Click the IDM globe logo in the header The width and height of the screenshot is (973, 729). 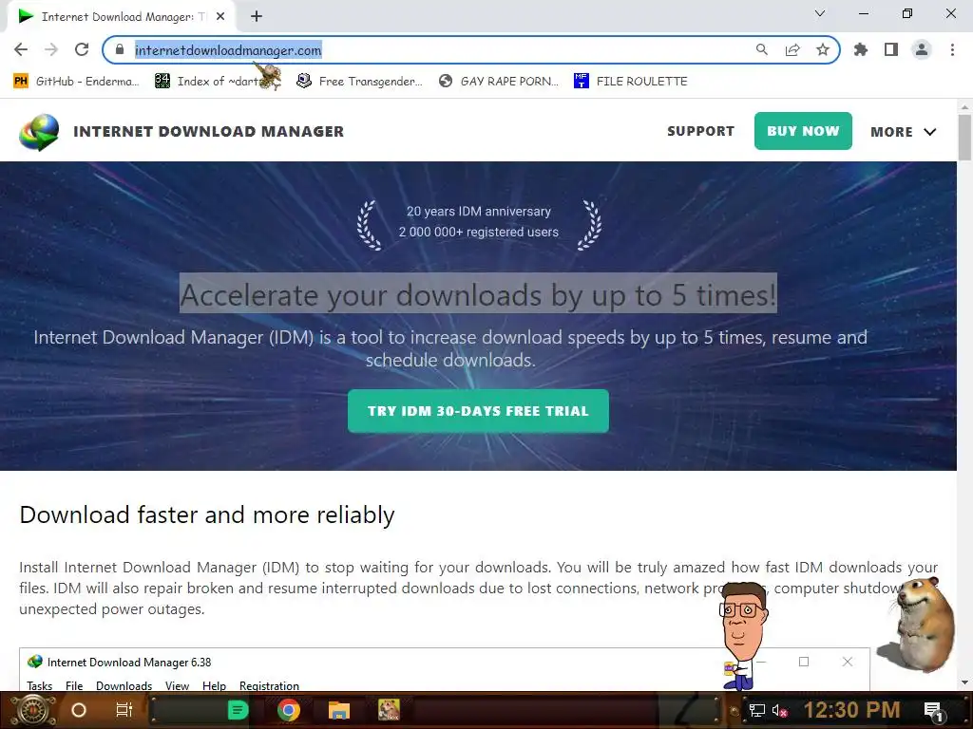39,132
